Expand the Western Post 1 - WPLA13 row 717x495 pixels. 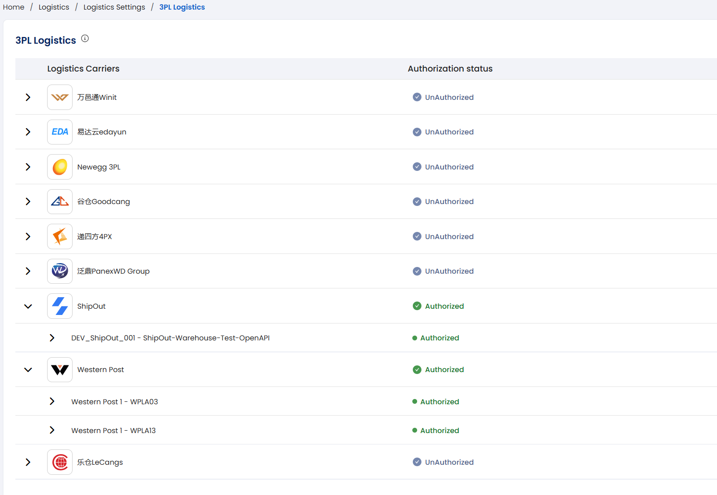tap(52, 430)
